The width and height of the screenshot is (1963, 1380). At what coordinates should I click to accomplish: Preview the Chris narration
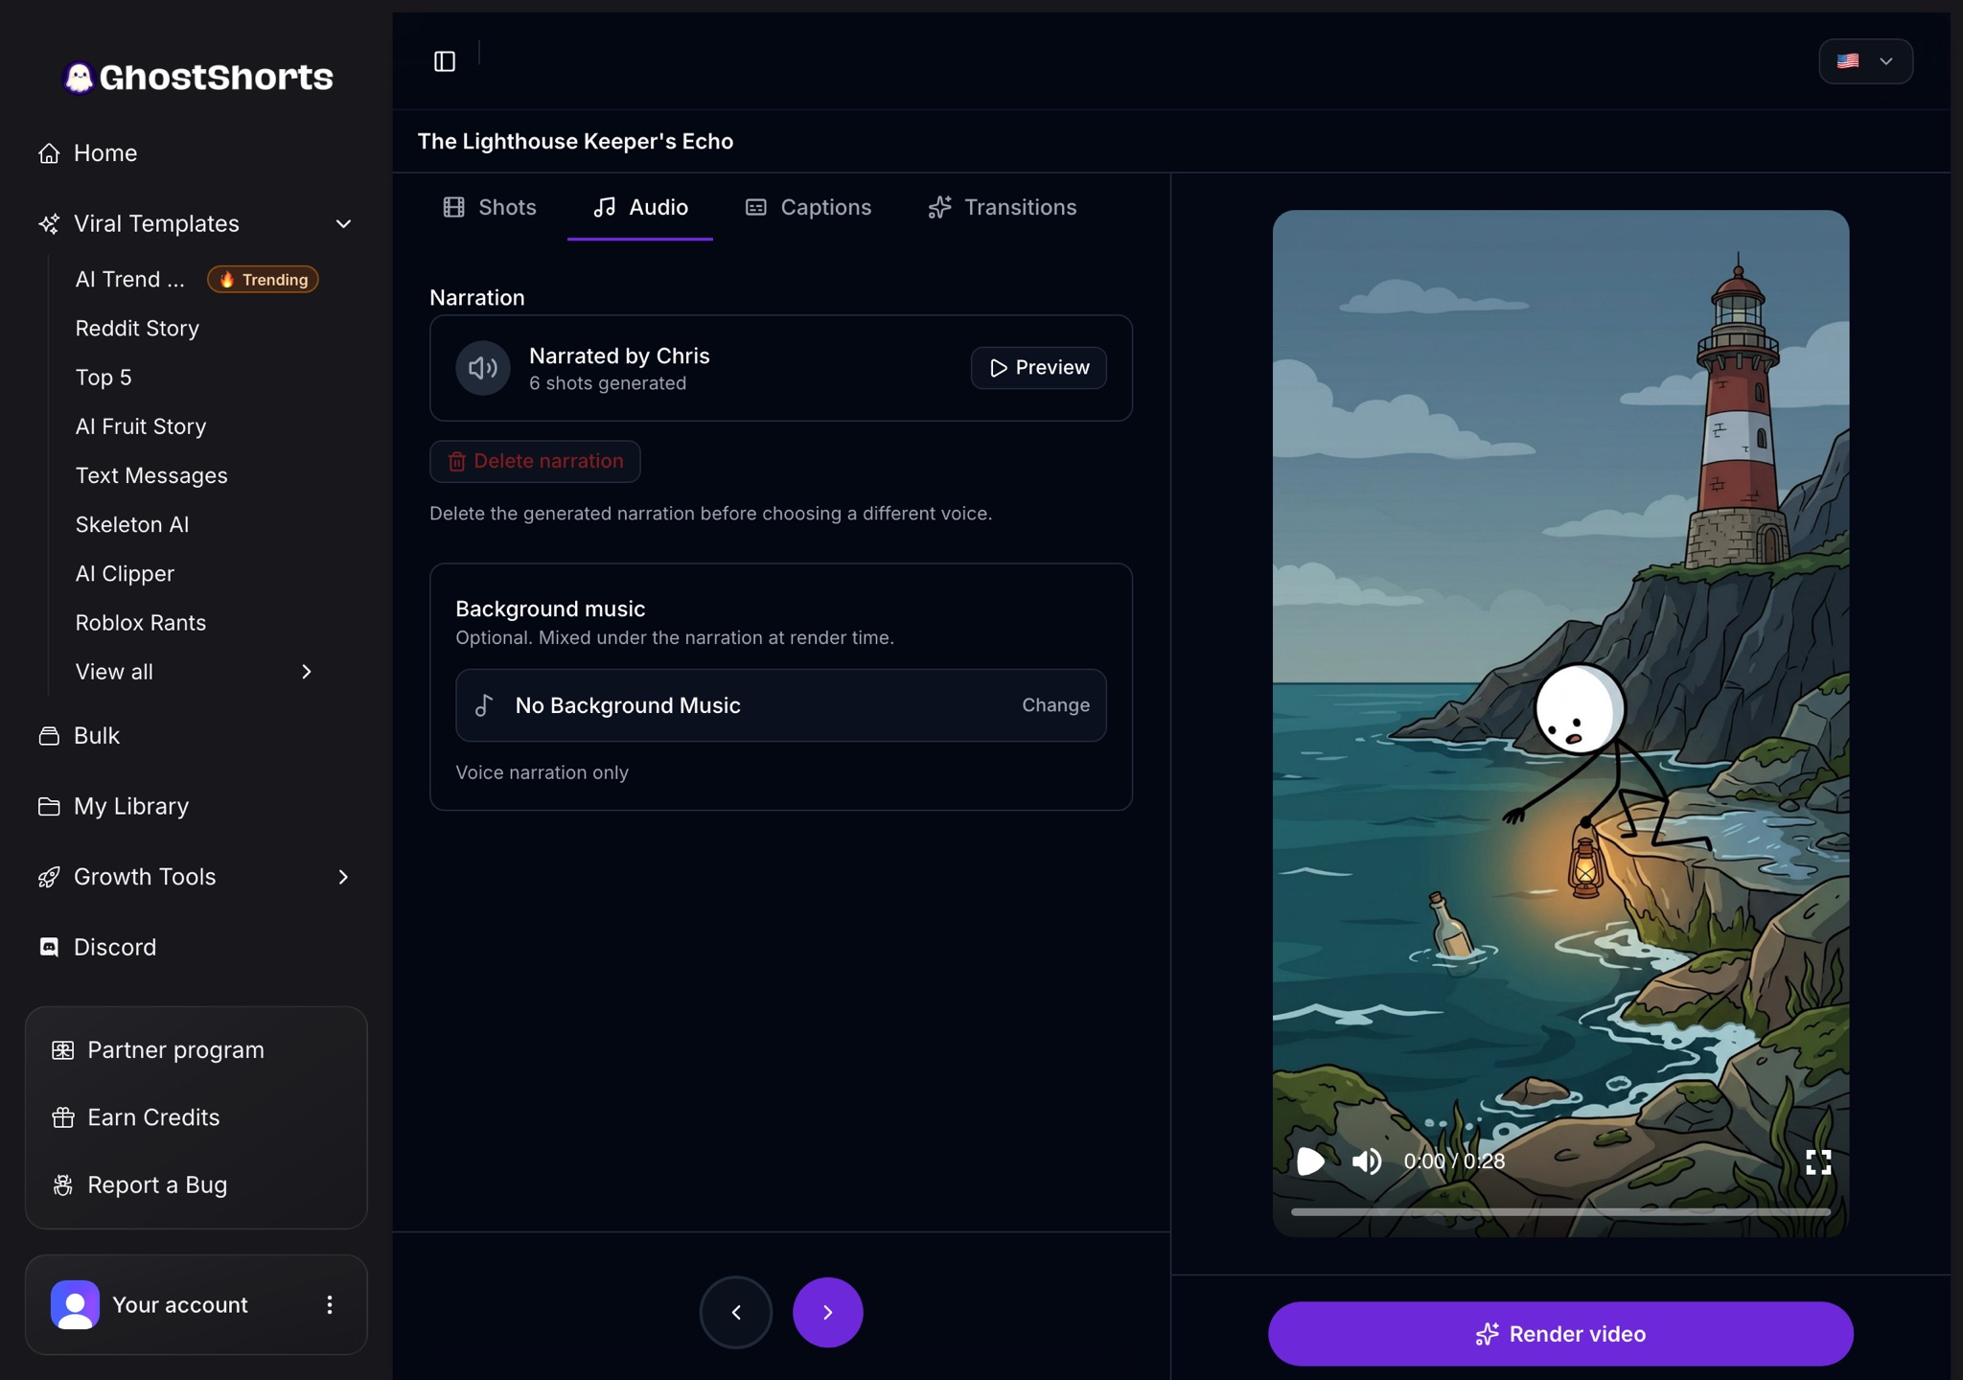1038,368
